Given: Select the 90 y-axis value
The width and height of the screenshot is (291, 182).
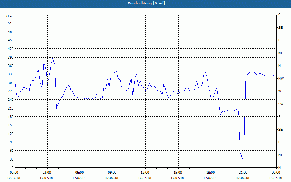Looking at the screenshot, I should tap(12, 142).
